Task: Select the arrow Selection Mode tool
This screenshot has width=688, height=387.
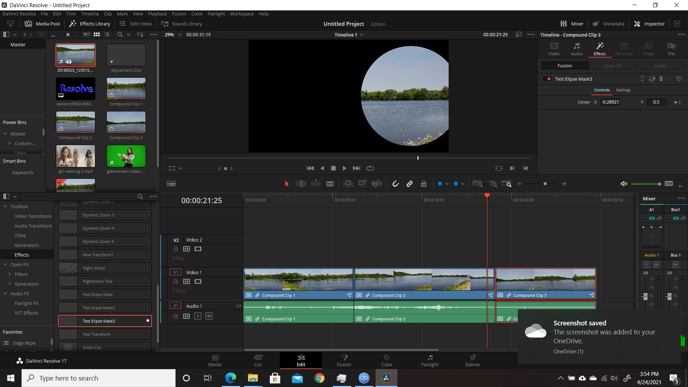Action: 287,184
